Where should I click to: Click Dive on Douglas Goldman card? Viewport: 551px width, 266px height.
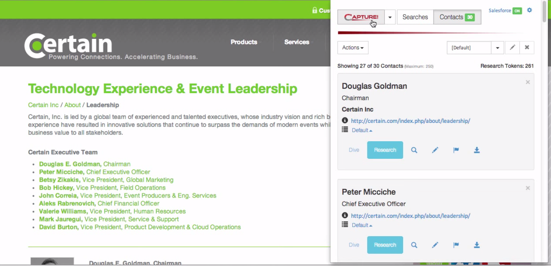pos(354,150)
